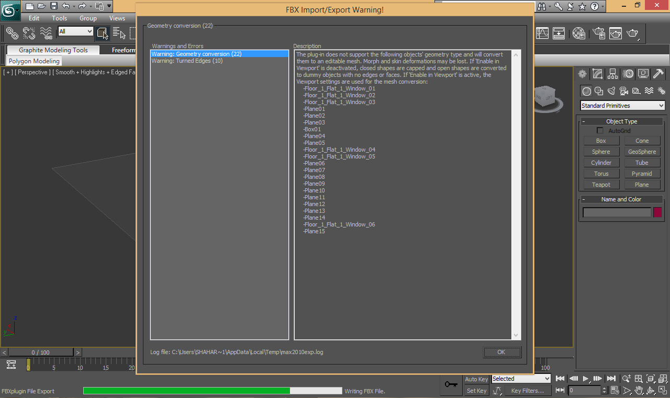
Task: Click the Redo arrow icon
Action: pos(82,6)
